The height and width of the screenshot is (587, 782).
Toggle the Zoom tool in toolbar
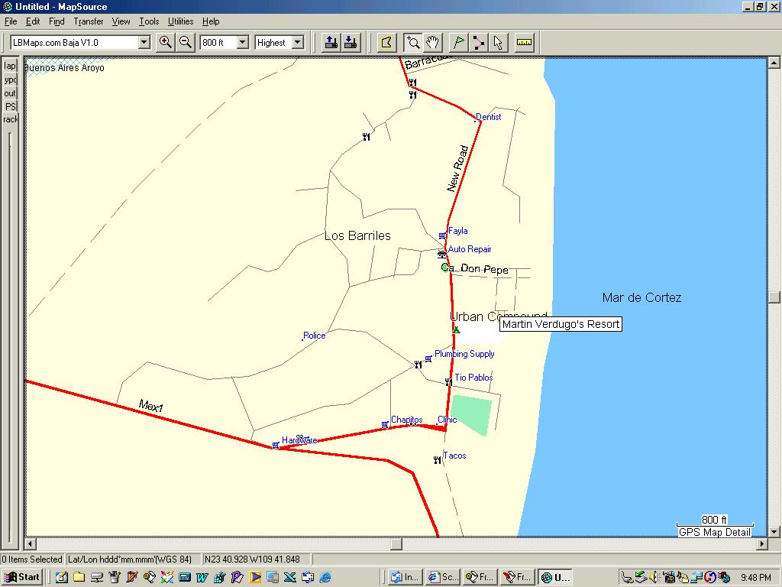[x=412, y=43]
